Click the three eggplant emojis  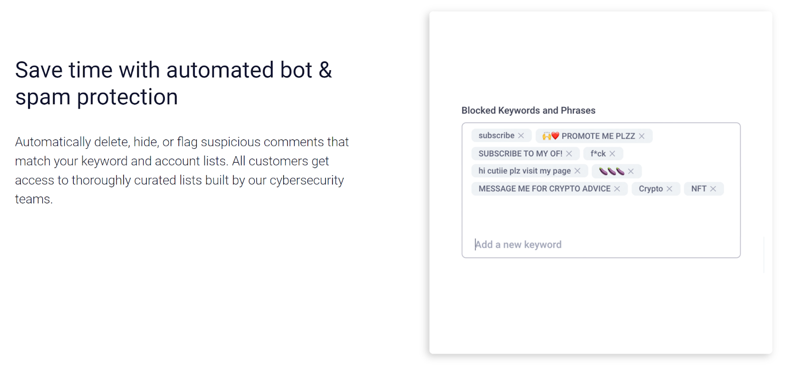(x=611, y=171)
